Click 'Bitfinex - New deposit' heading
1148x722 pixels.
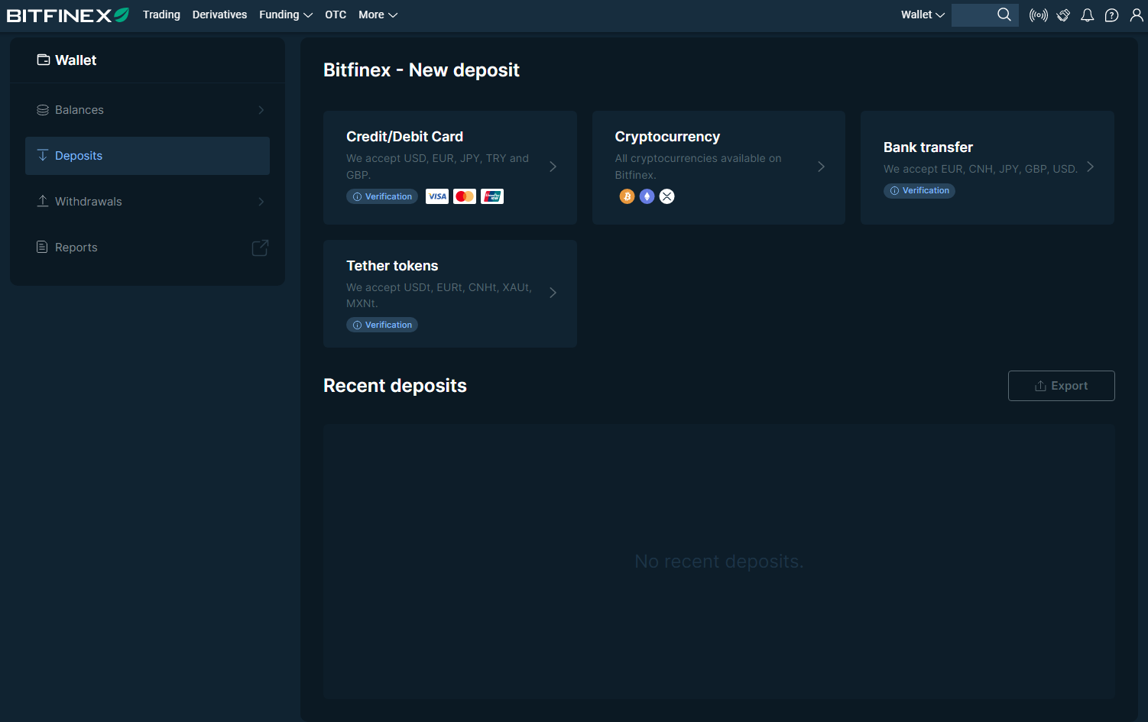coord(421,70)
